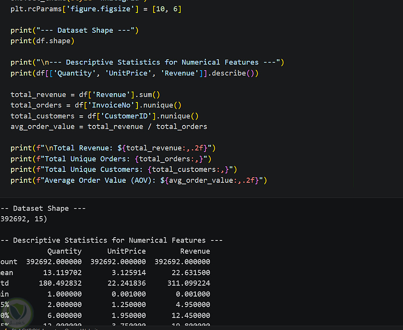
Task: Click the total_customers assignment line
Action: 104,116
